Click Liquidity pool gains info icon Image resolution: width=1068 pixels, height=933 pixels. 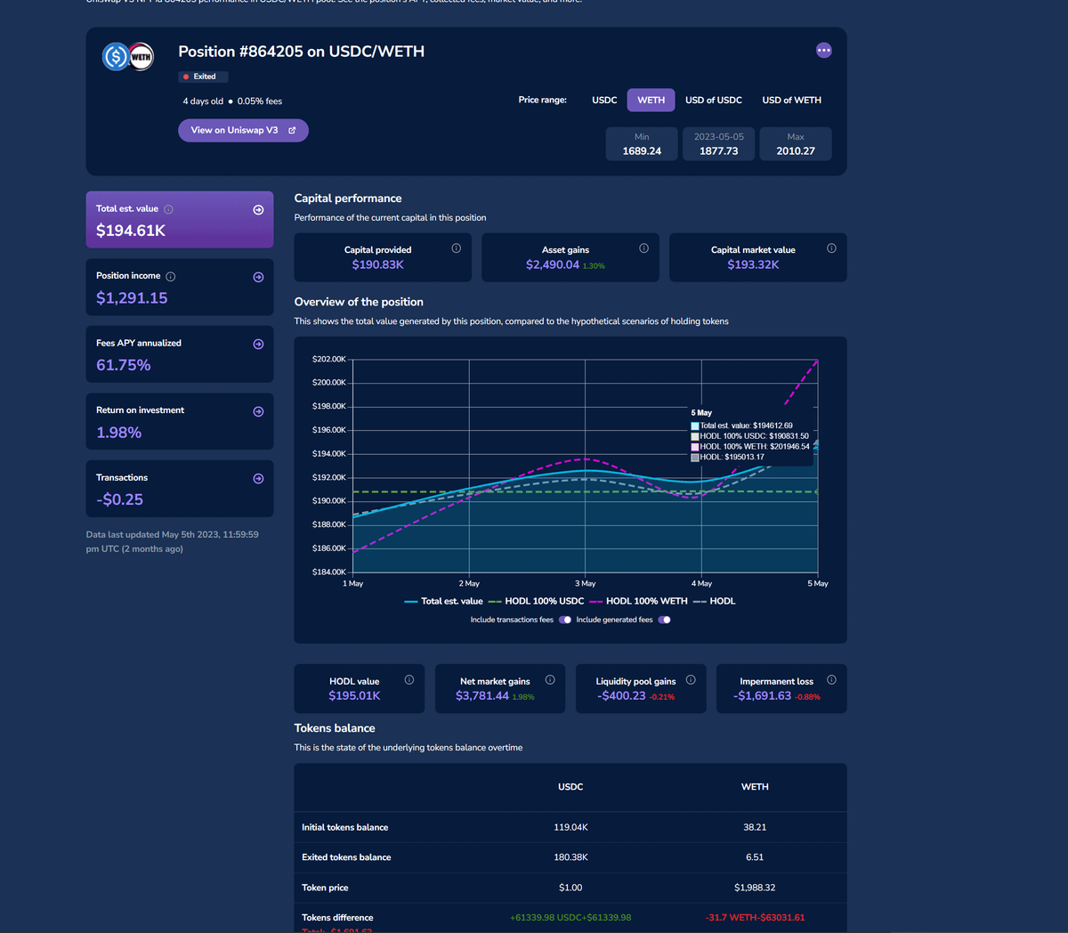click(691, 679)
